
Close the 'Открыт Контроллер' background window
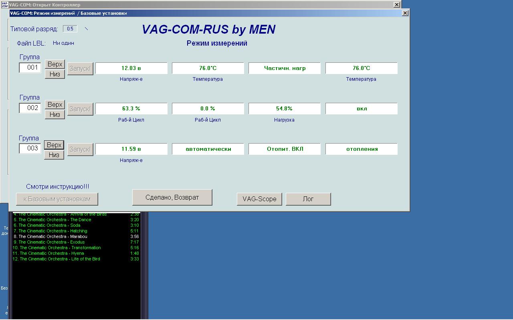[x=396, y=5]
